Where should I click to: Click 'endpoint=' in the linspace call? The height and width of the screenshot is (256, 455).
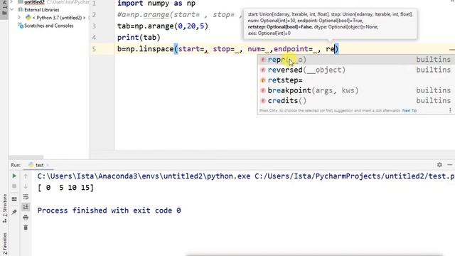point(293,49)
